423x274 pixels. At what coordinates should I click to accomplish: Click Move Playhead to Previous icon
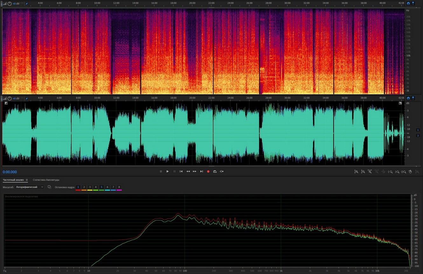[x=181, y=171]
